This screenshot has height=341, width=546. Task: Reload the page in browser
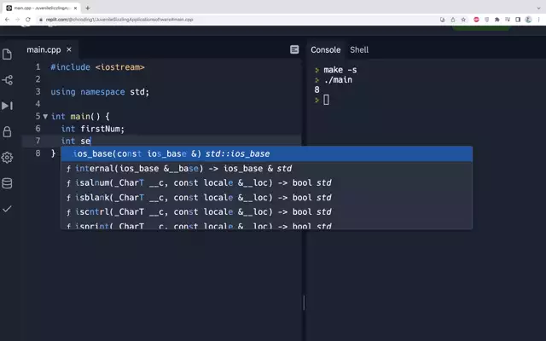point(28,20)
